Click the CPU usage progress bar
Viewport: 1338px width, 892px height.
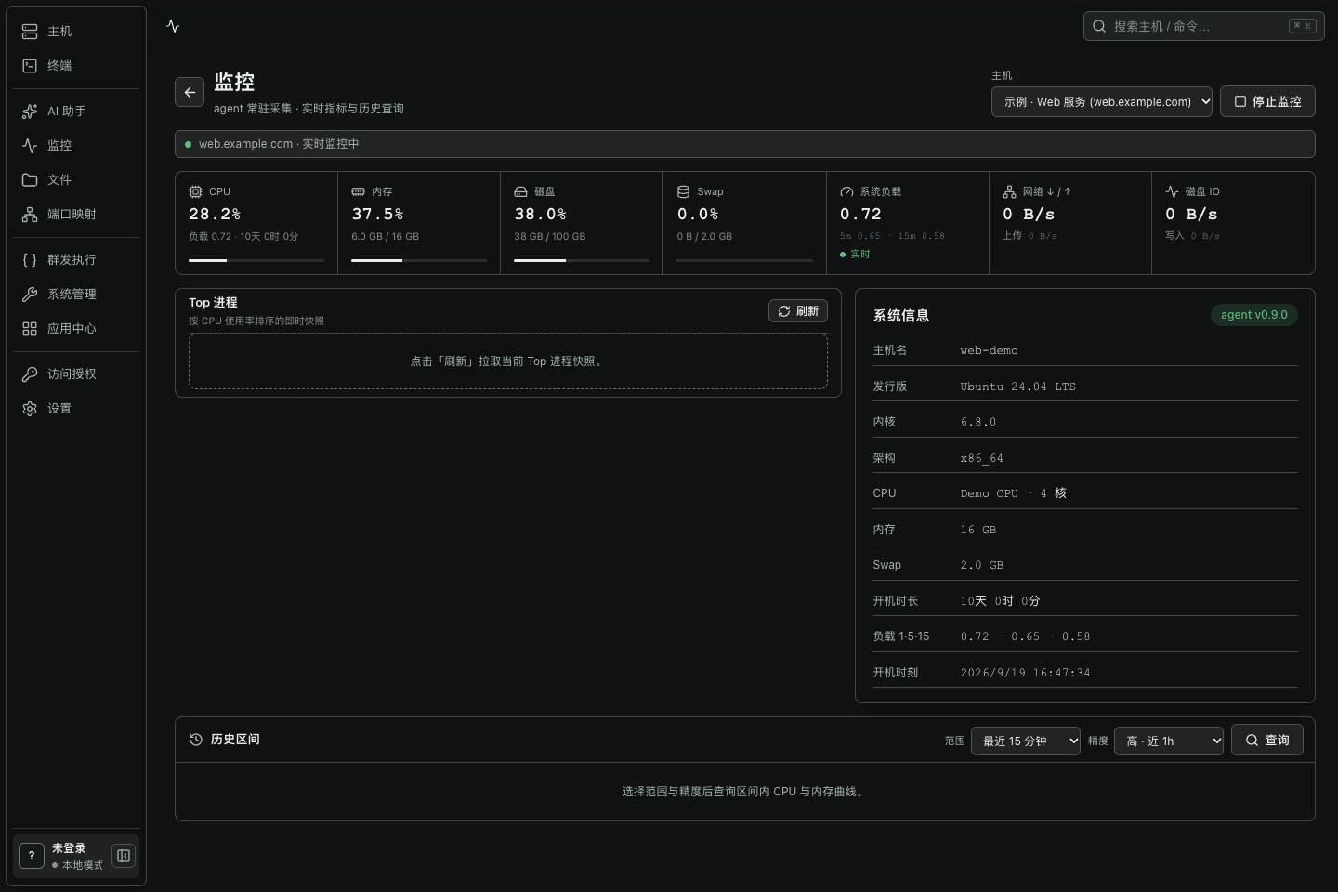point(256,260)
